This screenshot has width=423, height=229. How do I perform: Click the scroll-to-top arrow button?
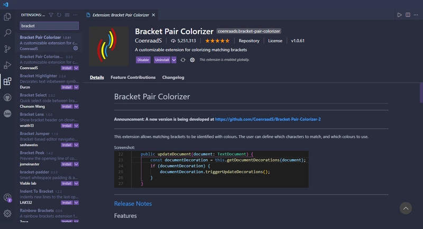tap(406, 208)
